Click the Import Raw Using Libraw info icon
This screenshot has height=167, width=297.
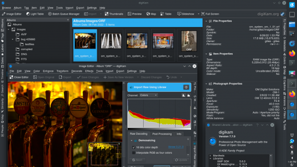coord(186,87)
